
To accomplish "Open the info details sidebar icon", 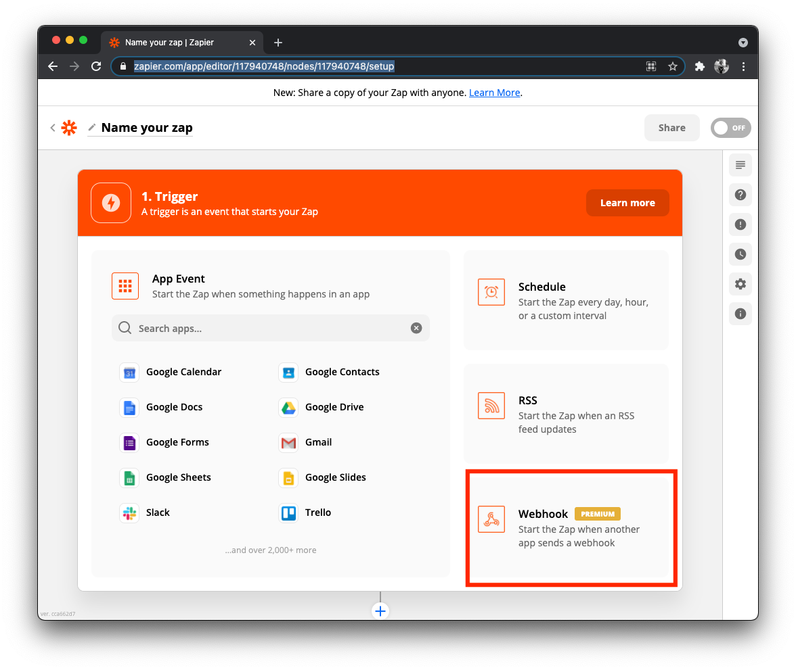I will (x=740, y=314).
